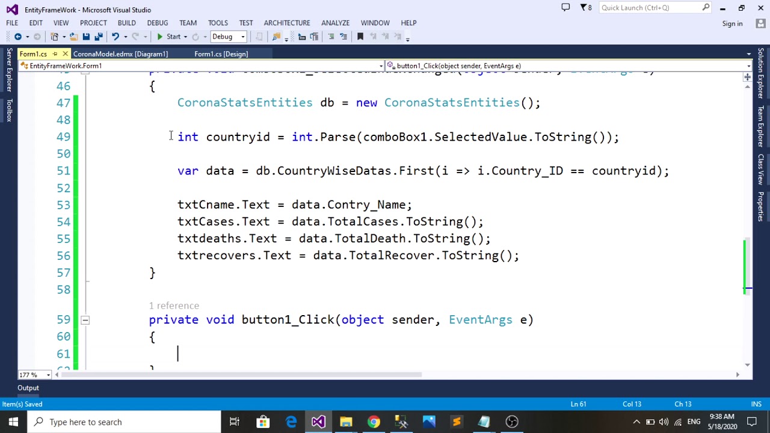
Task: Open the FILE menu
Action: pyautogui.click(x=12, y=23)
